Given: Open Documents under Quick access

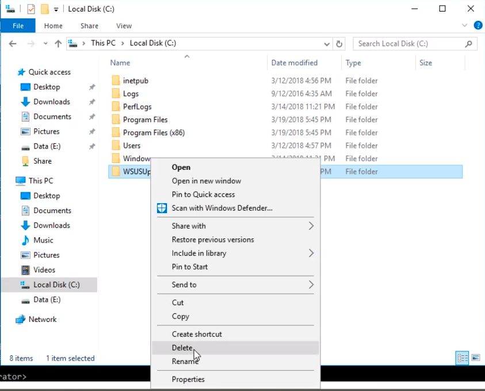Looking at the screenshot, I should [52, 117].
